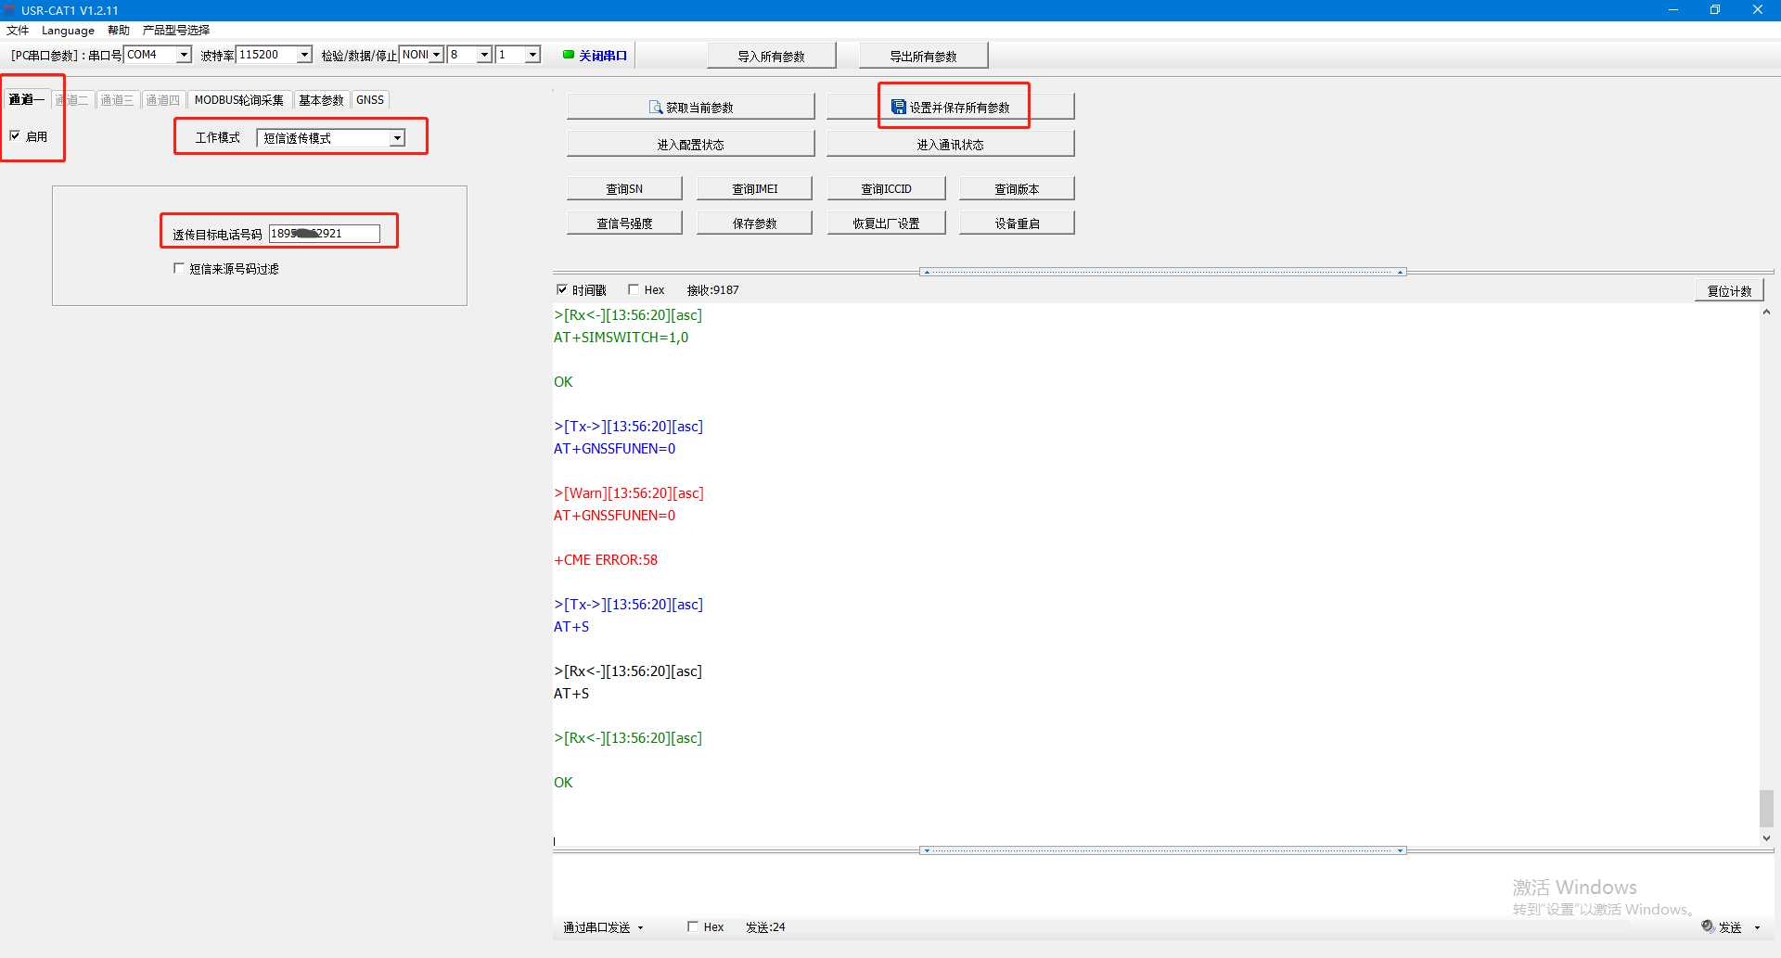This screenshot has width=1781, height=958.
Task: Click the scroll-down arrow of the log area
Action: [1766, 837]
